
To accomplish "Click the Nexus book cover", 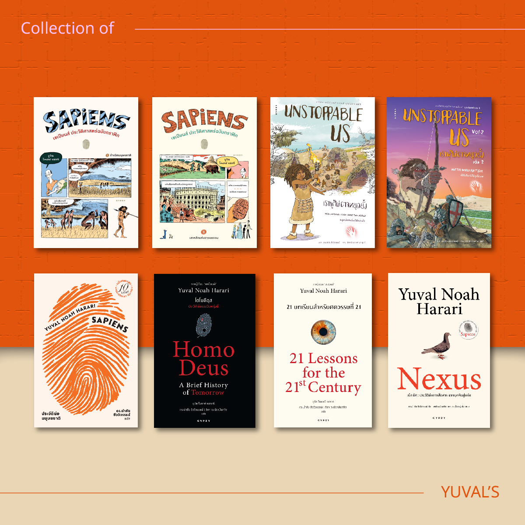I will coord(439,350).
